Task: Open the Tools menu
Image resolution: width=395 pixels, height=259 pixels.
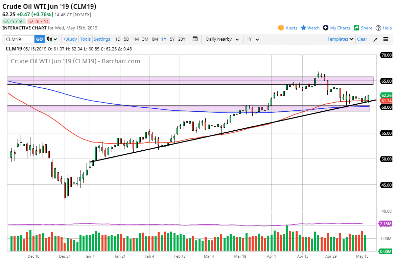Action: point(85,39)
